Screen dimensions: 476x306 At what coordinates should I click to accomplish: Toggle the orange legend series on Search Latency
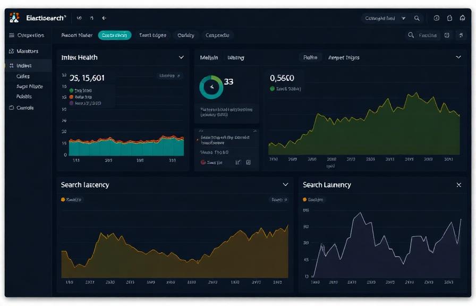(x=63, y=199)
